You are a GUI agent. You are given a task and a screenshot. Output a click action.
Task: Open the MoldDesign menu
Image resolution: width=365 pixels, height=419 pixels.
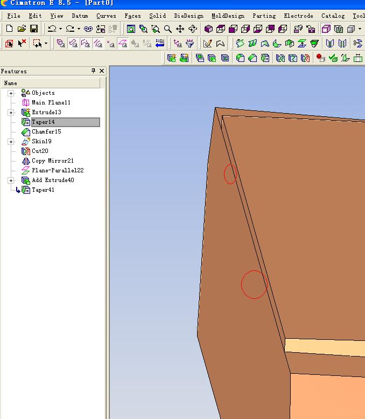228,16
